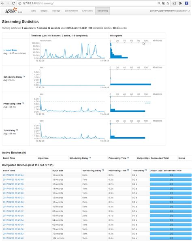The image size is (192, 241).
Task: Open the extensions puzzle icon
Action: click(180, 3)
